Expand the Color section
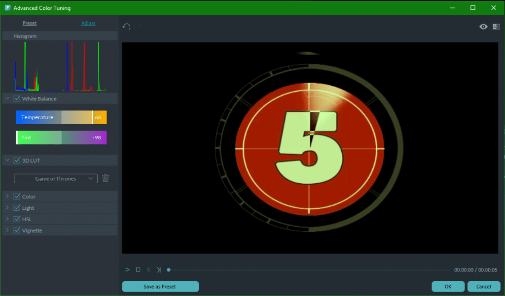Viewport: 505px width, 296px height. (x=7, y=196)
